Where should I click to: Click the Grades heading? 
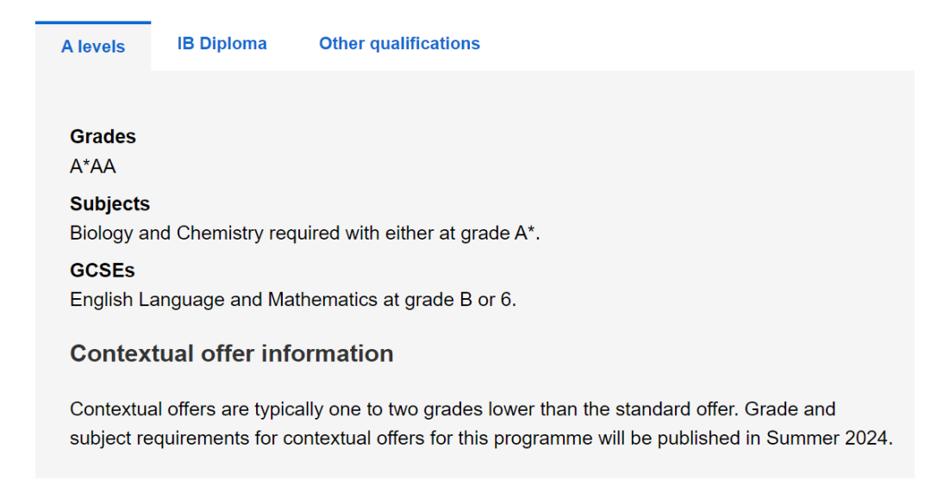(103, 136)
